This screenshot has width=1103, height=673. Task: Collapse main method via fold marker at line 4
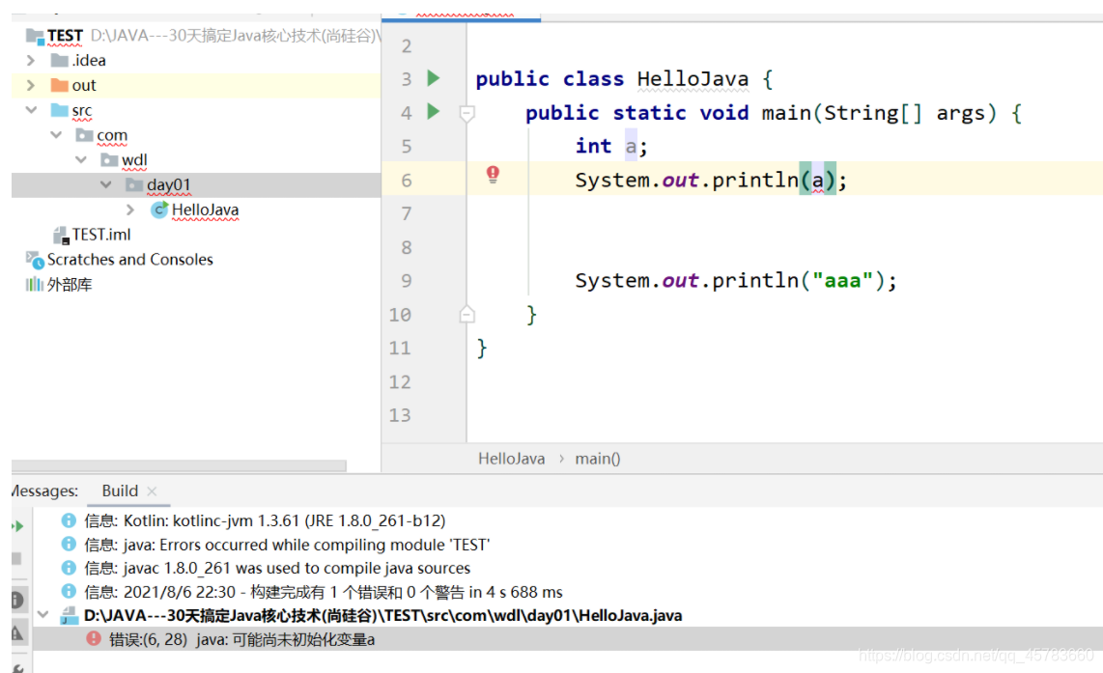[x=467, y=113]
